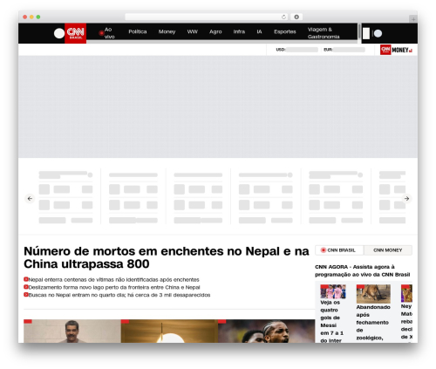Open a new browser tab with plus
Image resolution: width=436 pixels, height=369 pixels.
tap(413, 19)
